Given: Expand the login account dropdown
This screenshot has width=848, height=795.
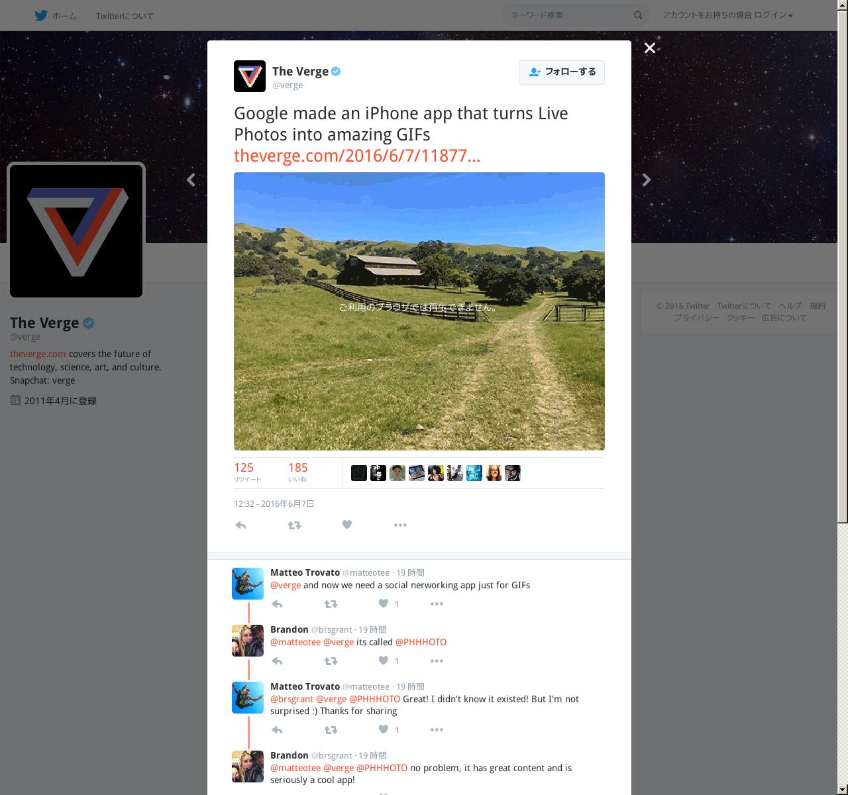Looking at the screenshot, I should (727, 15).
